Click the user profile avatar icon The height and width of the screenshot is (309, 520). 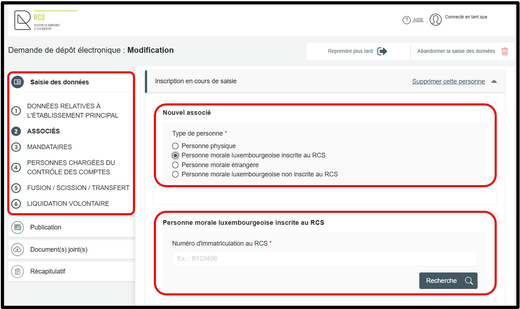tap(435, 20)
